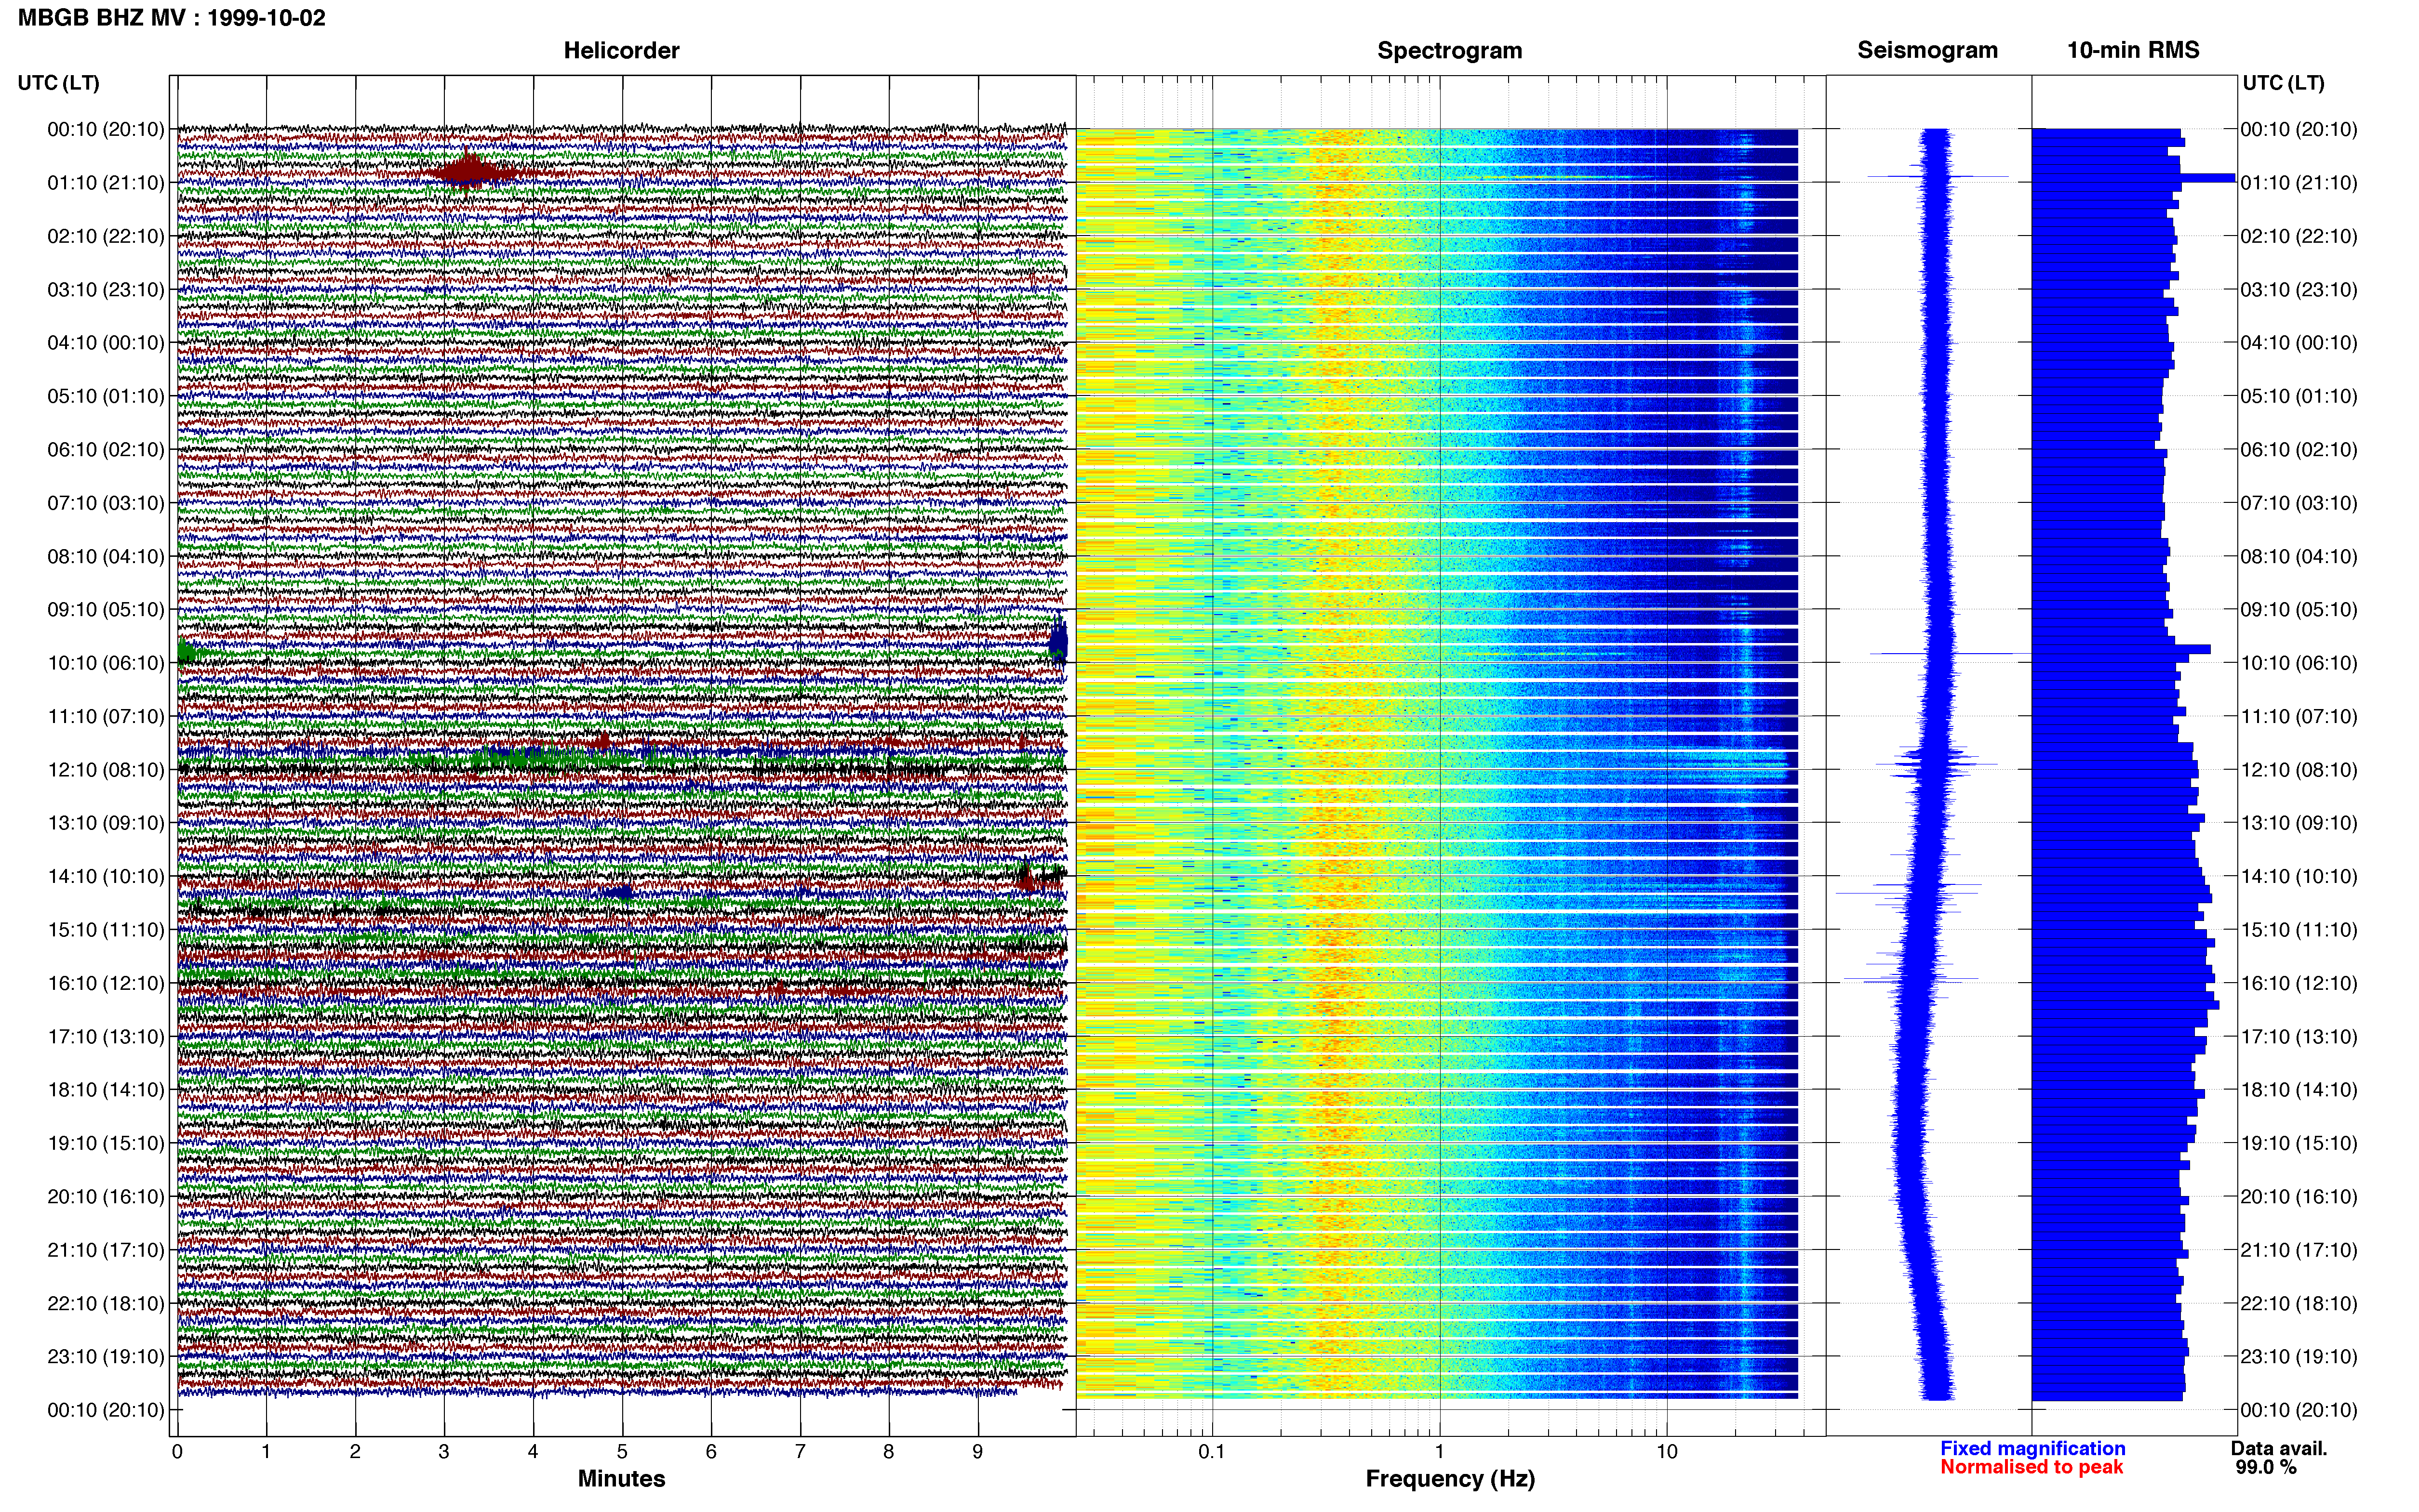
Task: Click the minute tick label '5'
Action: pyautogui.click(x=622, y=1452)
